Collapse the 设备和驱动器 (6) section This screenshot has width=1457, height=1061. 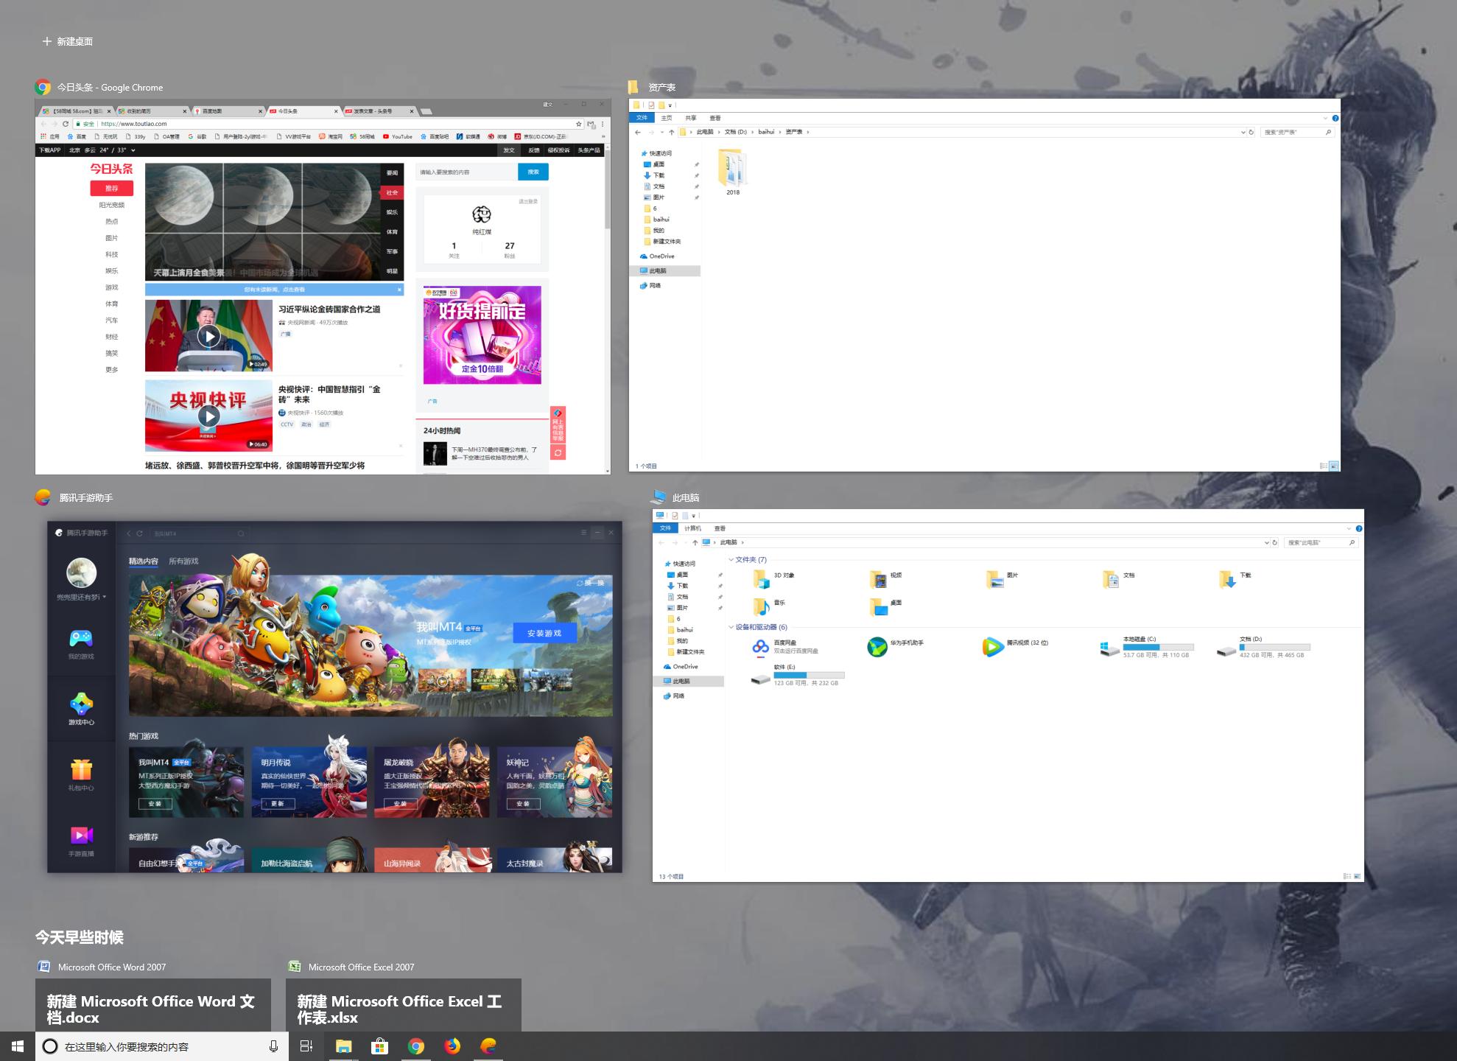[731, 628]
